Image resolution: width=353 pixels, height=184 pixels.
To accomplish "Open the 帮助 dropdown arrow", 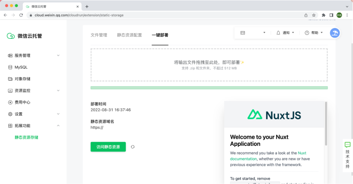I will [x=322, y=33].
